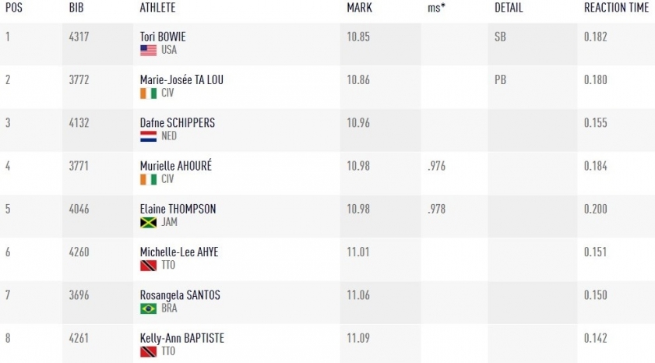This screenshot has height=363, width=655.
Task: Sort by the MARK column header
Action: pyautogui.click(x=359, y=8)
